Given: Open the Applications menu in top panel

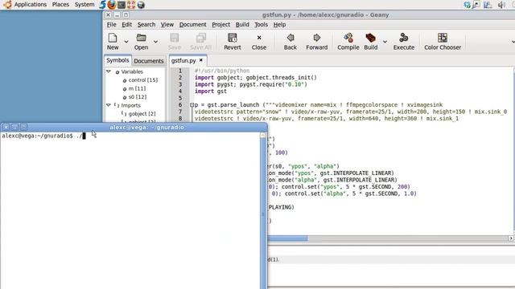Looking at the screenshot, I should coord(31,5).
